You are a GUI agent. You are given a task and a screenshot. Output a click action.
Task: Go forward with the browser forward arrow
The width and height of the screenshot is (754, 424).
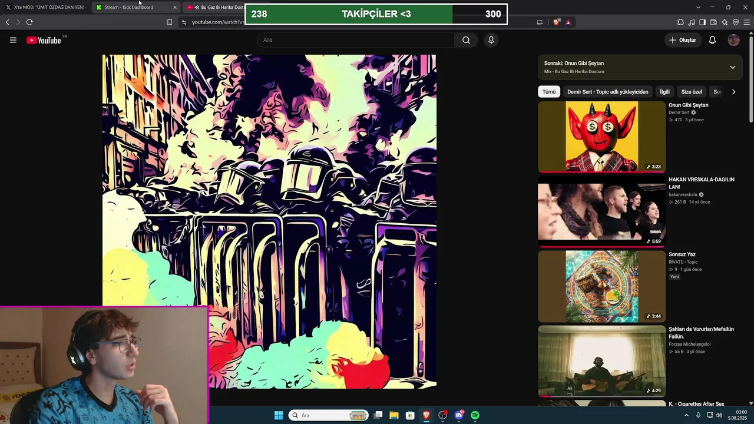pos(18,22)
